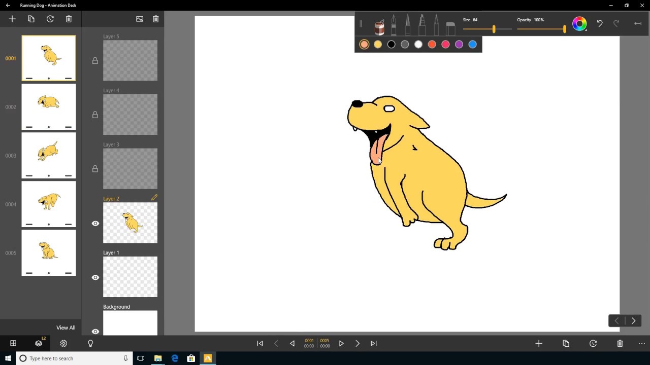Screen dimensions: 650x365
Task: Duplicate frame using bottom-right copy icon
Action: click(x=566, y=343)
